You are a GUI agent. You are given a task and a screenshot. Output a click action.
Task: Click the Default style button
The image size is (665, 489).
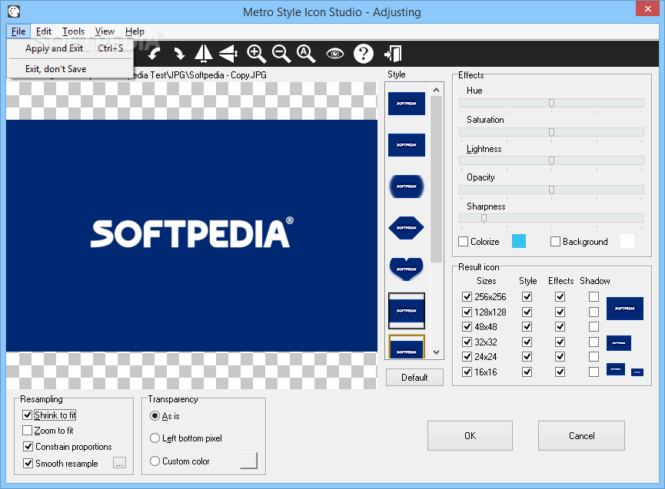[414, 377]
